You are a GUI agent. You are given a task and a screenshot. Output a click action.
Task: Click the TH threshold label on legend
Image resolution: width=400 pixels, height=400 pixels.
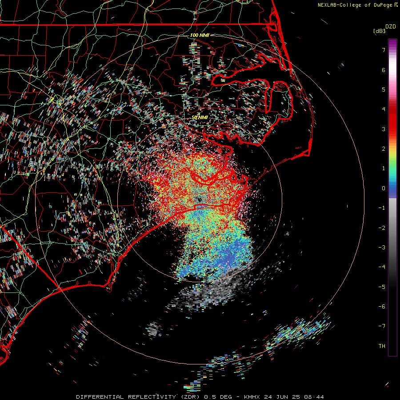pos(382,346)
